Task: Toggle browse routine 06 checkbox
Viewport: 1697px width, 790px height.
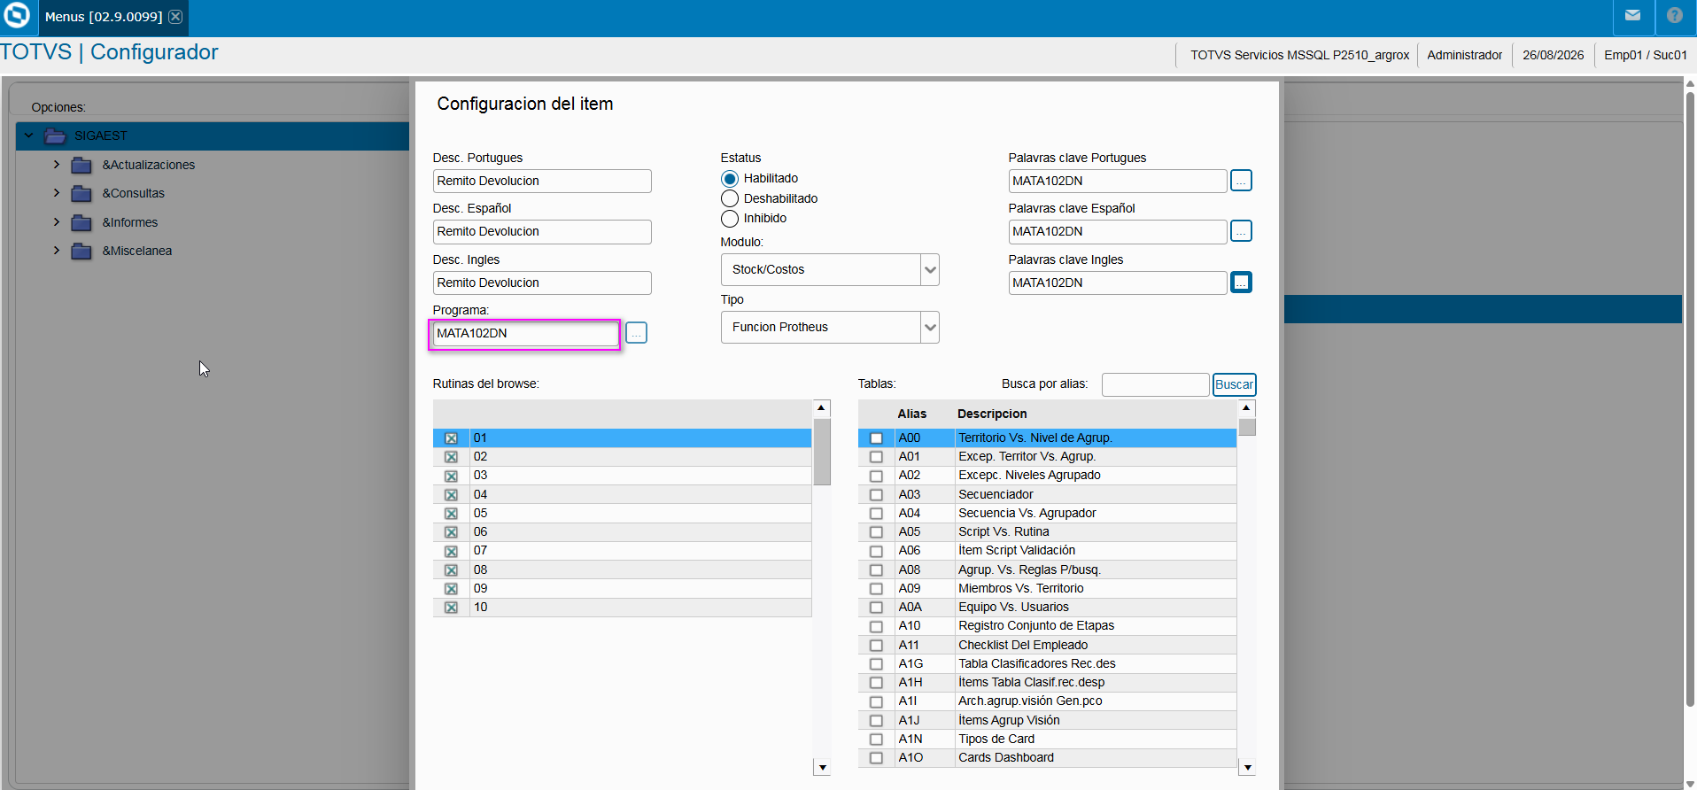Action: coord(451,532)
